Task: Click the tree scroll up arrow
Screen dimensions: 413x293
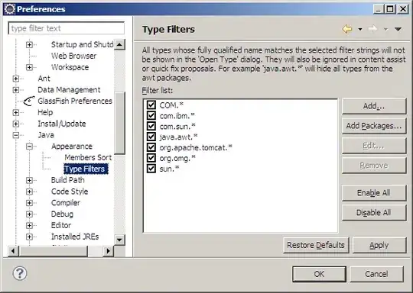Action: point(119,44)
